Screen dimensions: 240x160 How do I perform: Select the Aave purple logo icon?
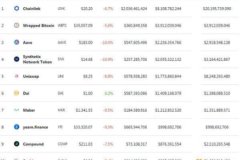[16, 42]
